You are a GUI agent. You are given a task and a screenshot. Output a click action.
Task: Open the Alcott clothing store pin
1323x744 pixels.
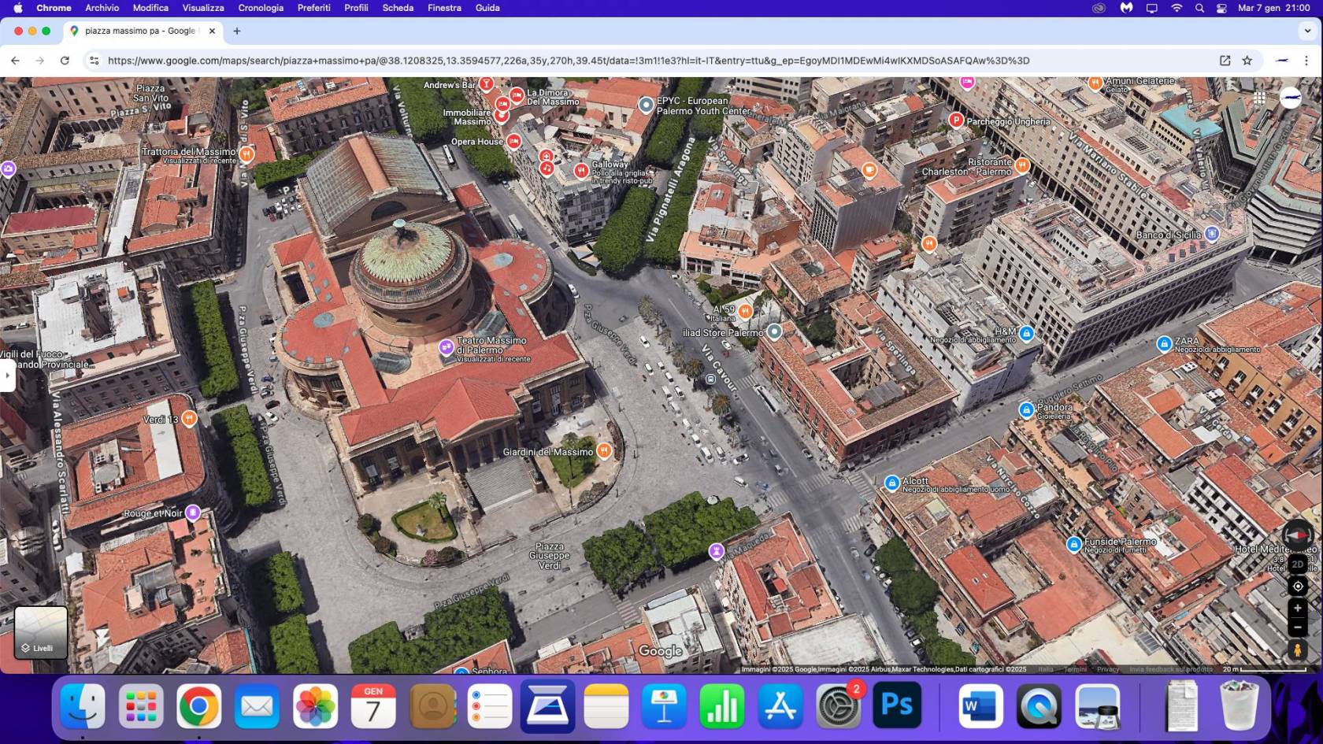tap(891, 483)
